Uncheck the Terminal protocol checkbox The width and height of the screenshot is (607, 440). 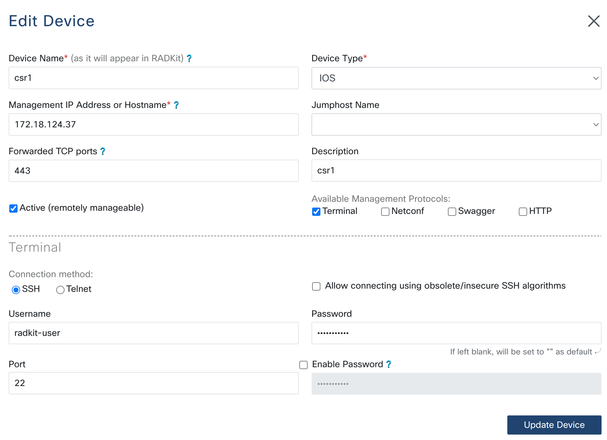point(316,212)
